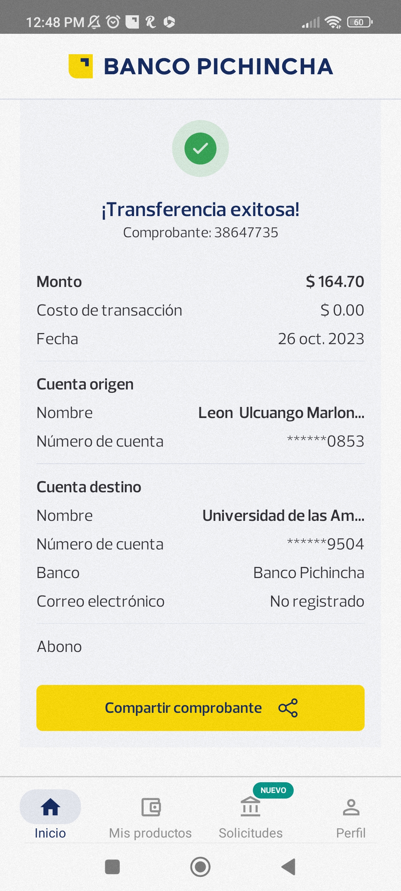
Task: Tap the NUEVO badge above Solicitudes
Action: tap(273, 790)
